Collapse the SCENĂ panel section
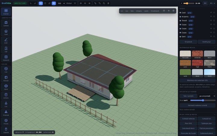This screenshot has height=136, width=217. [215, 8]
